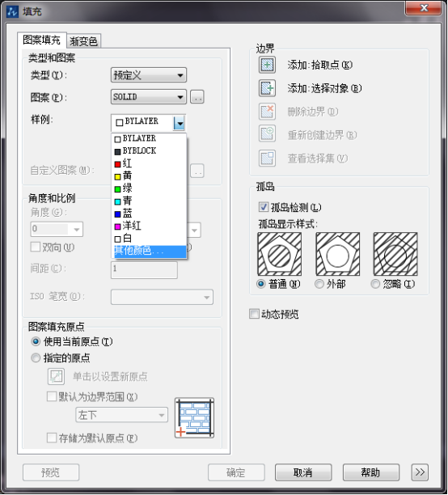Select the 指定的原点 radio button
The image size is (448, 495).
36,357
